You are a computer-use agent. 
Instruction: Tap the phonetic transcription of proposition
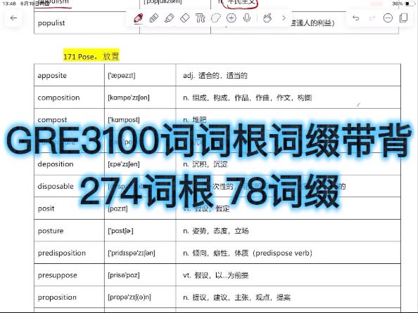tap(129, 298)
